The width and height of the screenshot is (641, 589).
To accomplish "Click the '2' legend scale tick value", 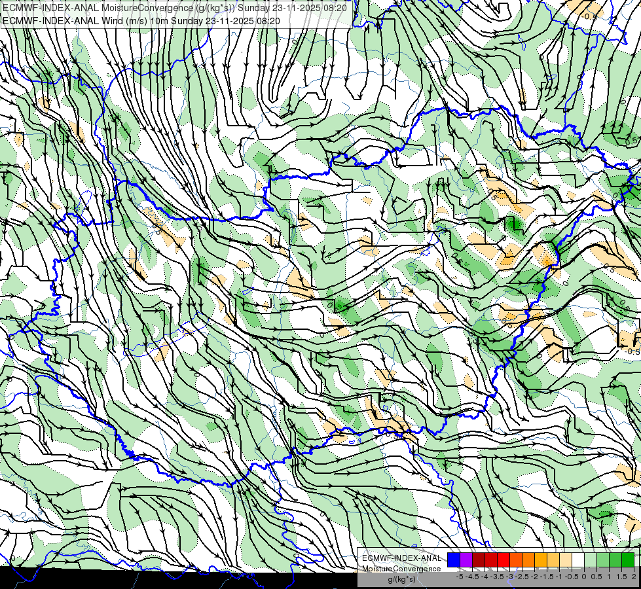I will coord(634,577).
